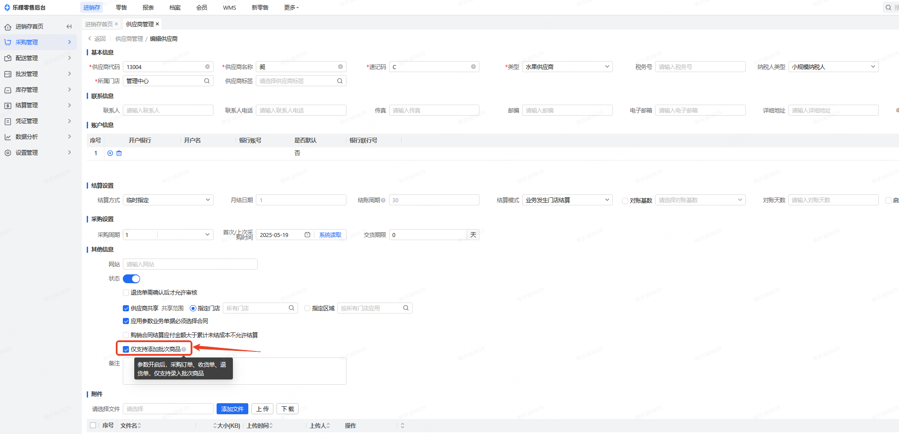The width and height of the screenshot is (899, 434).
Task: Click the 结算管理 sidebar icon
Action: 7,106
